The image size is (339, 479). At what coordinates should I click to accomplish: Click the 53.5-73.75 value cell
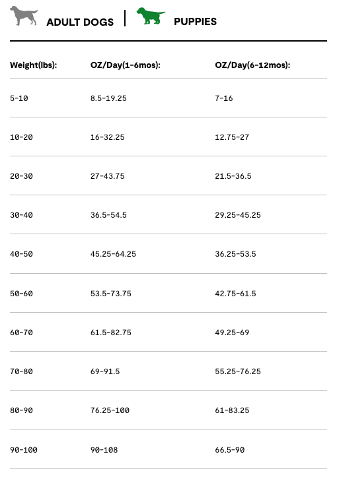click(x=111, y=293)
